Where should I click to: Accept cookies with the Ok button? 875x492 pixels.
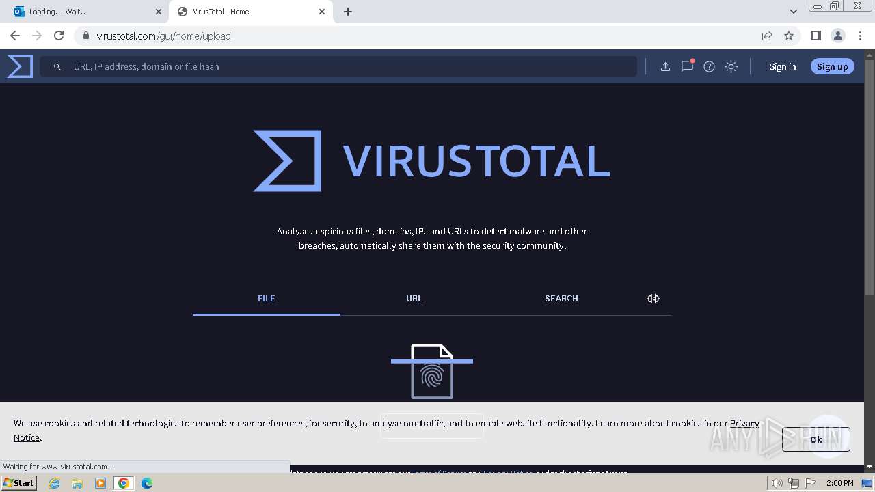coord(816,439)
